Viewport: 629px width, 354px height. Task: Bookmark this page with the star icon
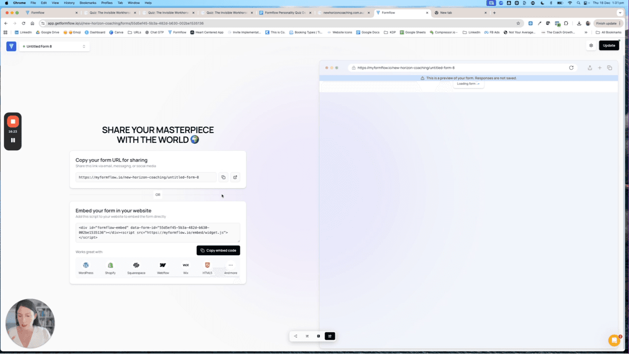[518, 23]
